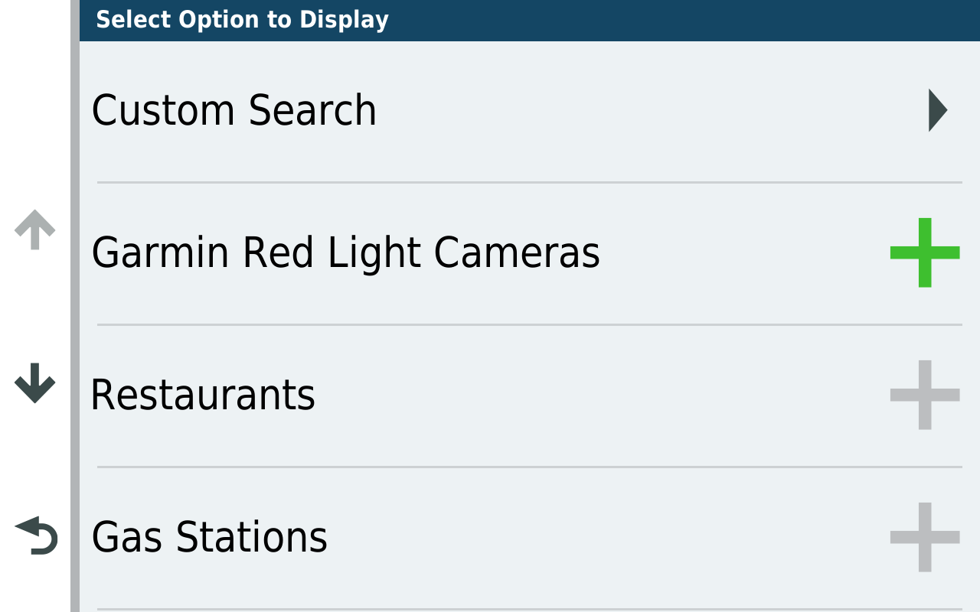Enable Restaurants with its gray plus icon
Viewport: 980px width, 612px height.
coord(925,395)
